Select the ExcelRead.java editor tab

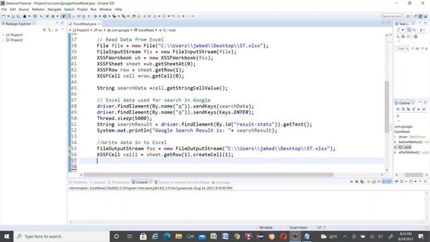(x=85, y=24)
